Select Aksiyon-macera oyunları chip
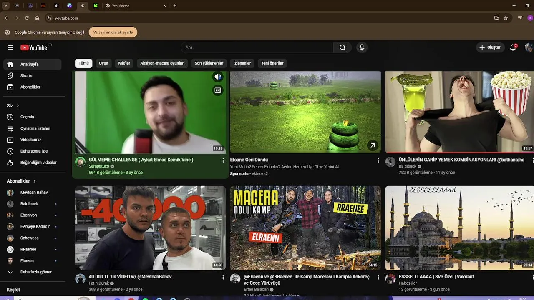 pos(162,63)
